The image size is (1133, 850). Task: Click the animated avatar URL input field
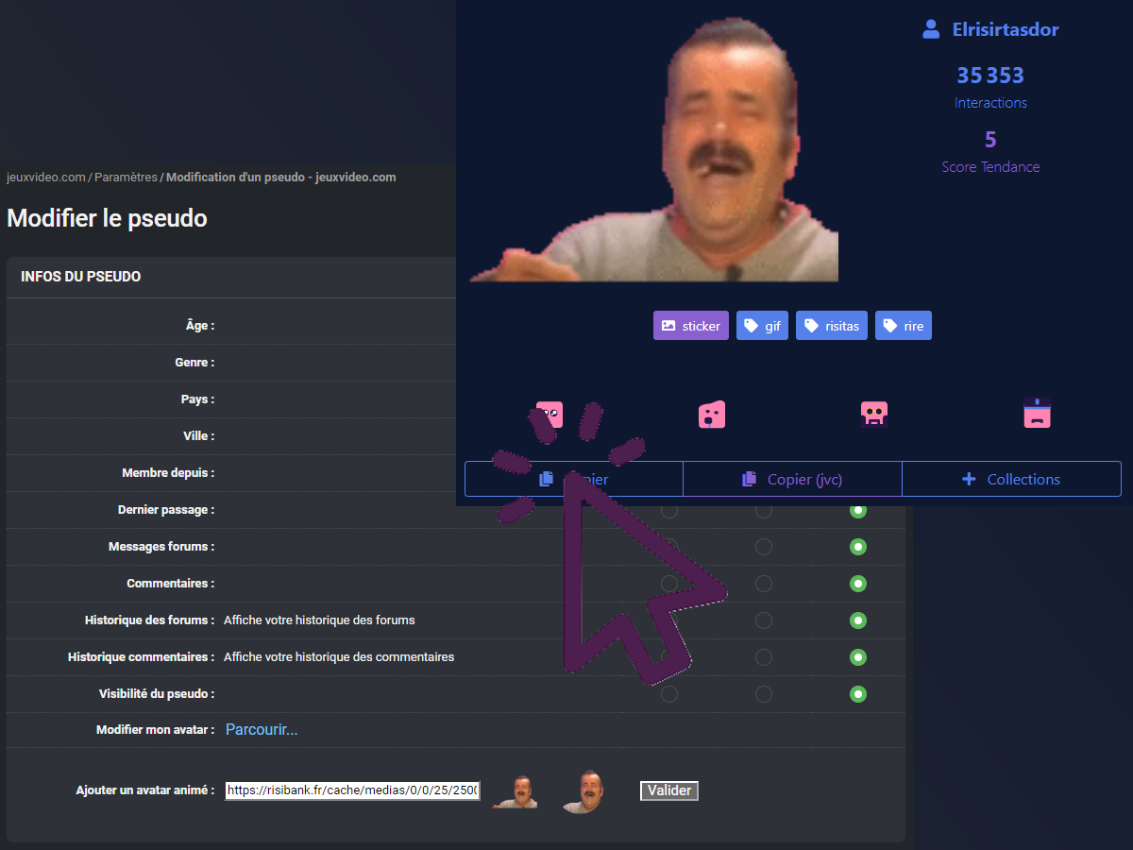[x=352, y=790]
